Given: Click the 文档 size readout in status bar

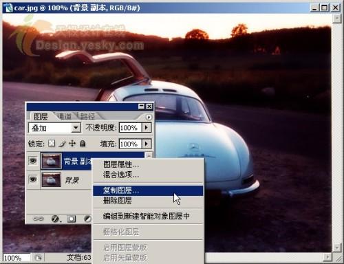Looking at the screenshot, I should (79, 258).
